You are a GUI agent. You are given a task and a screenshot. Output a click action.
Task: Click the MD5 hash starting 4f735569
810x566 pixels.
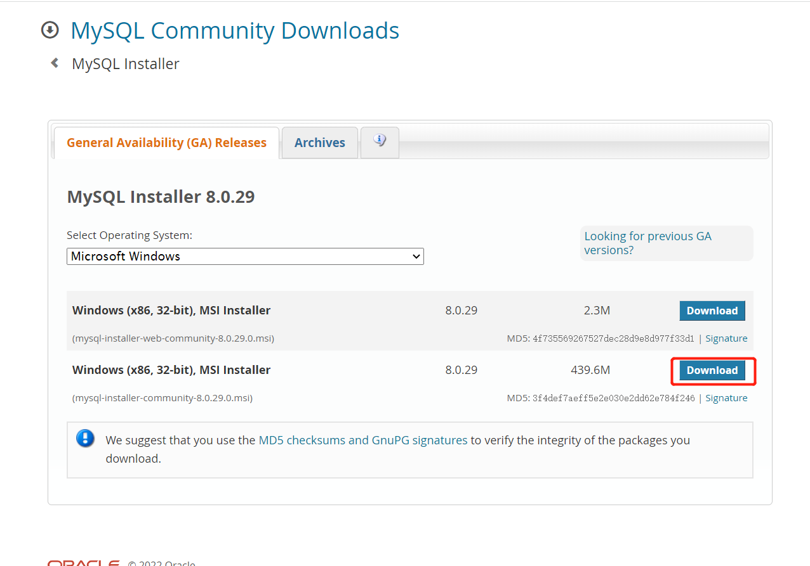[x=613, y=338]
